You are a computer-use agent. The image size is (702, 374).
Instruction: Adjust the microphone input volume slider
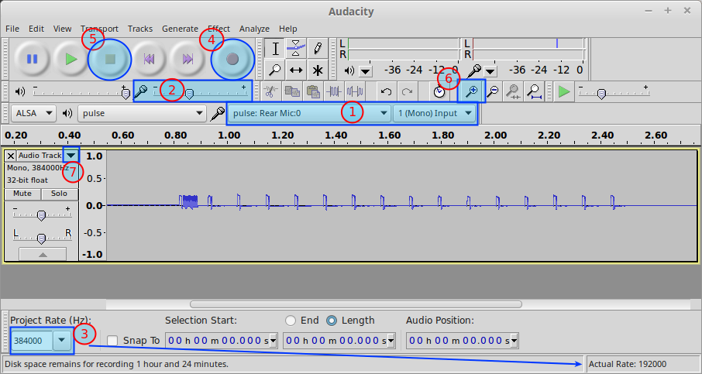coord(199,91)
